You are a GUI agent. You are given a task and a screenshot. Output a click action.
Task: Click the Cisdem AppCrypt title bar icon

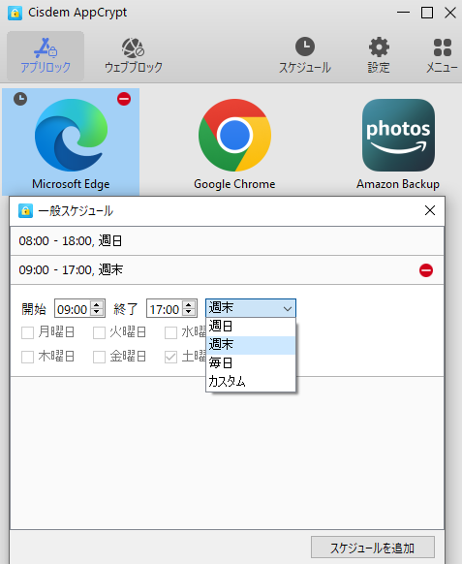(15, 13)
